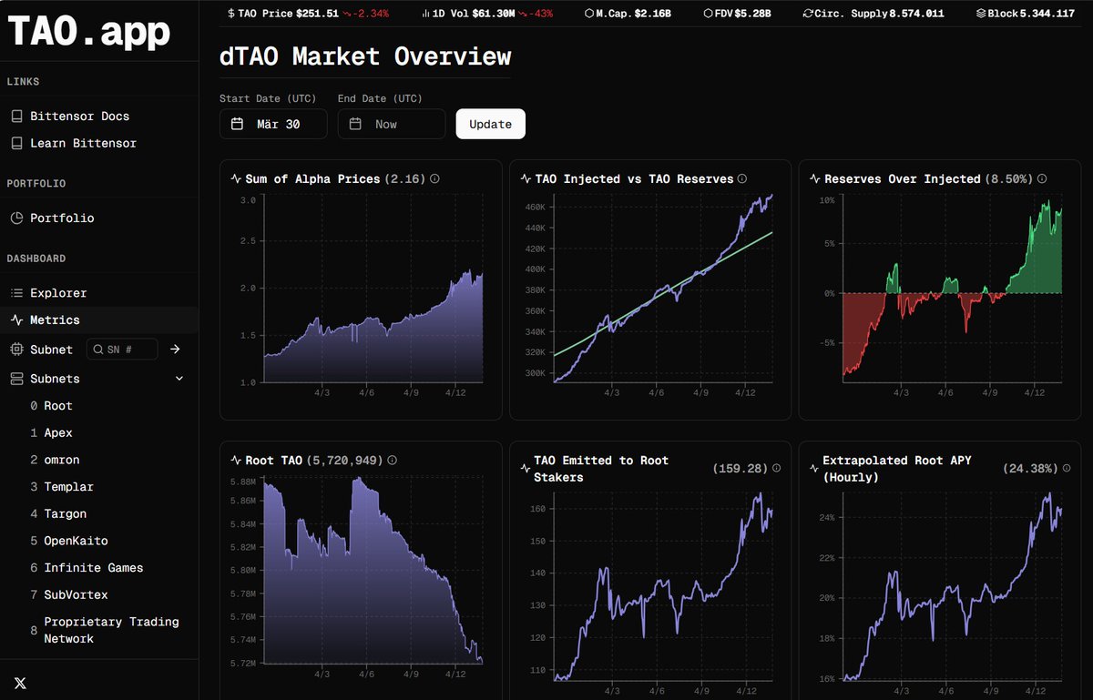This screenshot has width=1093, height=700.
Task: Click the TAO Price value $251.51
Action: click(317, 14)
